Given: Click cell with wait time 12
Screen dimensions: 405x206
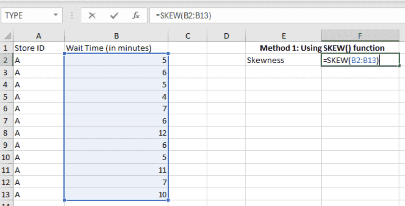Looking at the screenshot, I should coord(116,133).
